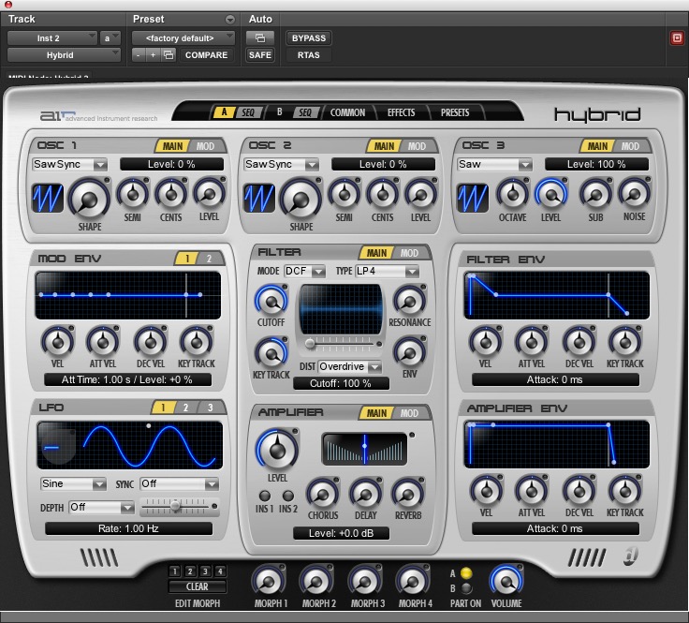Click the amplifier Level knob
Screen dimensions: 689x623
pyautogui.click(x=277, y=449)
